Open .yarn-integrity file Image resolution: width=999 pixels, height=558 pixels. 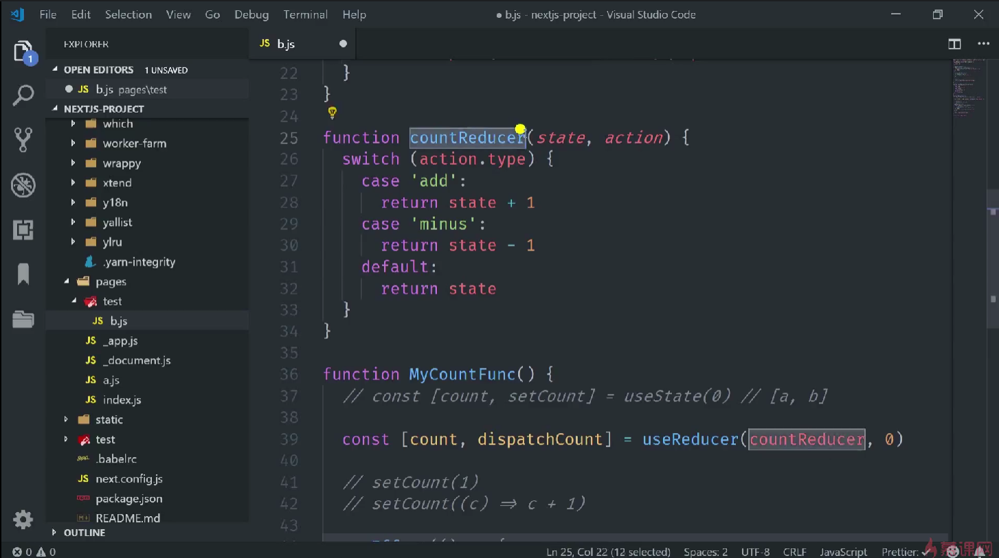pos(139,262)
